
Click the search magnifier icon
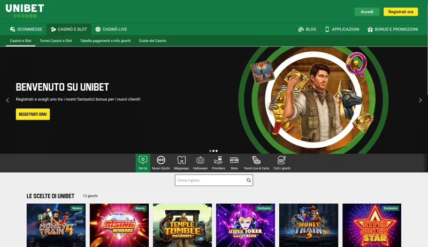point(249,180)
